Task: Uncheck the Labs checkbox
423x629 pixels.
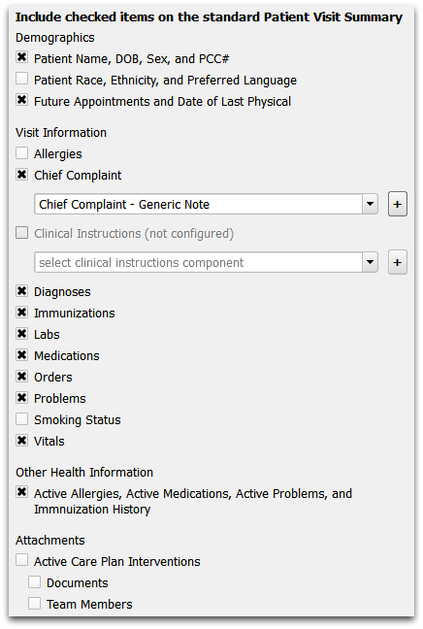Action: [x=22, y=333]
